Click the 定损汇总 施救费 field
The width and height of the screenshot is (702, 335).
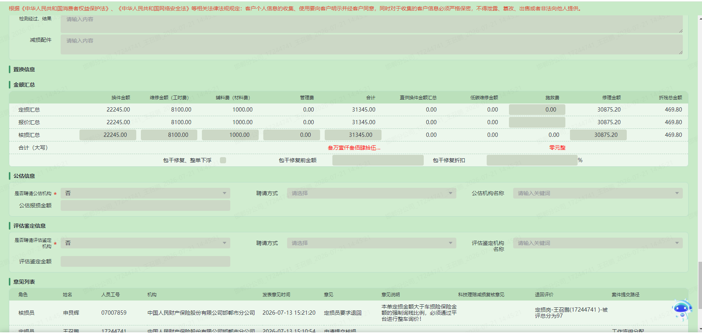point(537,110)
